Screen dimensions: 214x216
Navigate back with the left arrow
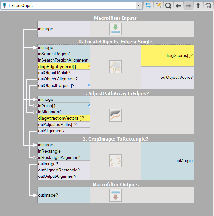point(178,5)
